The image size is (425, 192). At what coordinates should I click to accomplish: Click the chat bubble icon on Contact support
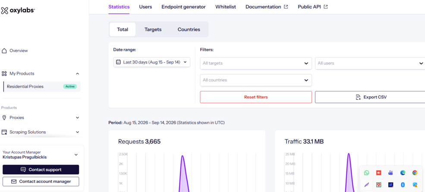pyautogui.click(x=23, y=170)
